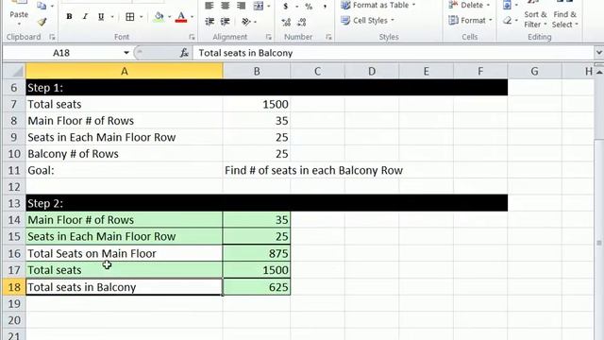Apply the Fill Color bucket

159,17
